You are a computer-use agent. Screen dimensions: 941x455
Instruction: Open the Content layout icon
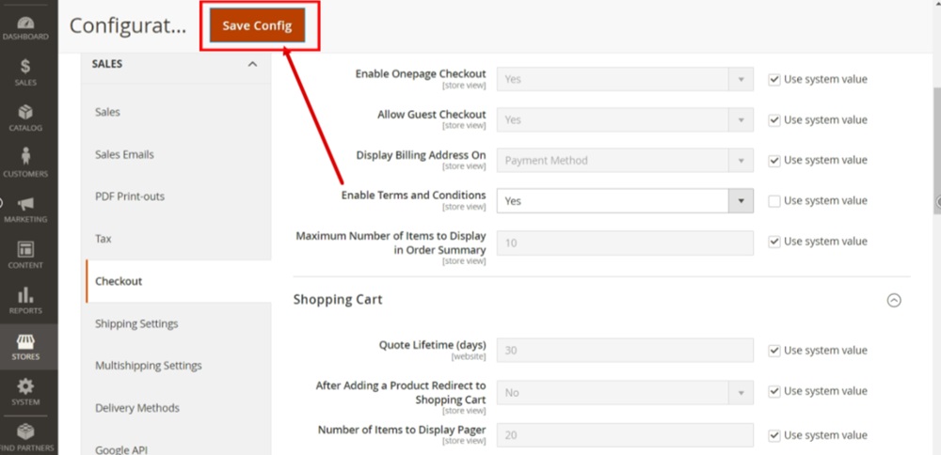25,254
